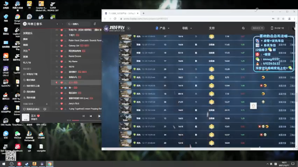Screen dimensions: 298x167
Task: Open 本地与下载 in sidebar
Action: coord(30,74)
